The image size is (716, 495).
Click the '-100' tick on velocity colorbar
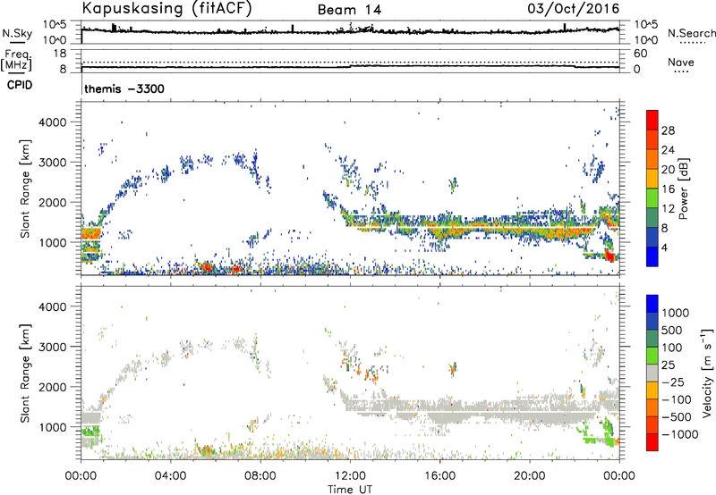[677, 399]
